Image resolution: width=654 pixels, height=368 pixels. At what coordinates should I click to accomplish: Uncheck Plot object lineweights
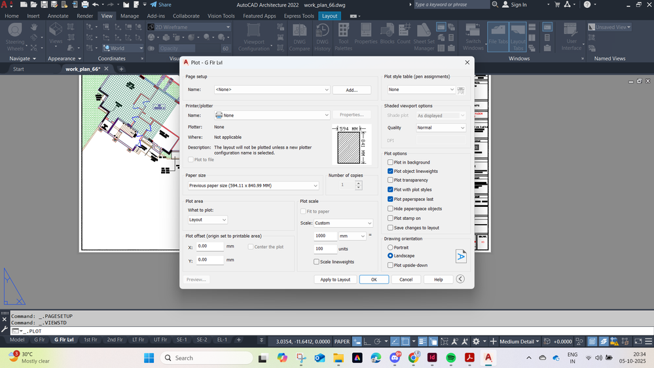click(391, 172)
